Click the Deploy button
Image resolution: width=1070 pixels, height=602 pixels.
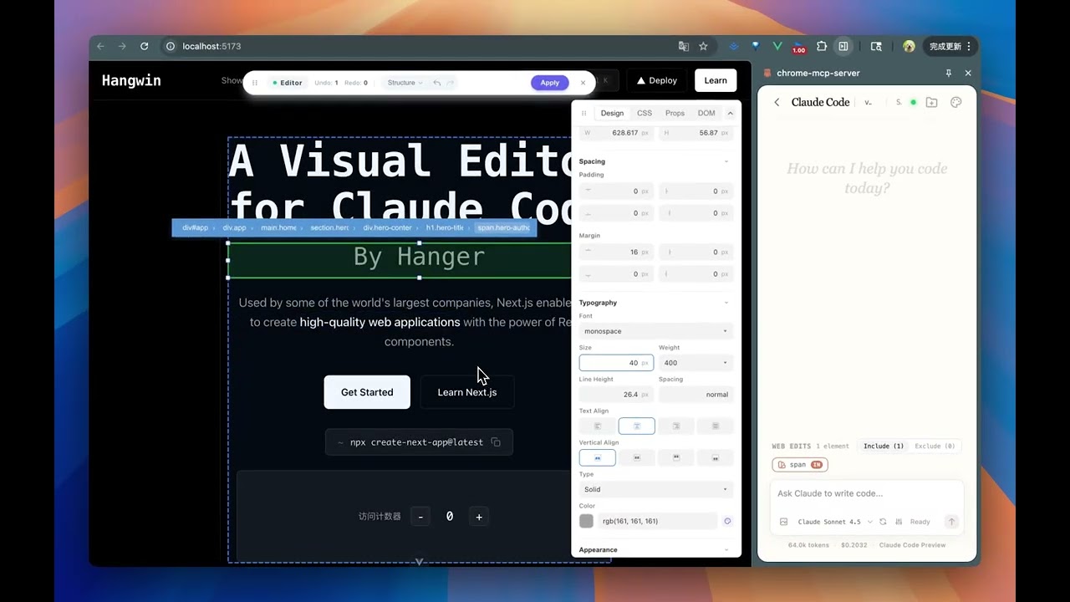(656, 80)
